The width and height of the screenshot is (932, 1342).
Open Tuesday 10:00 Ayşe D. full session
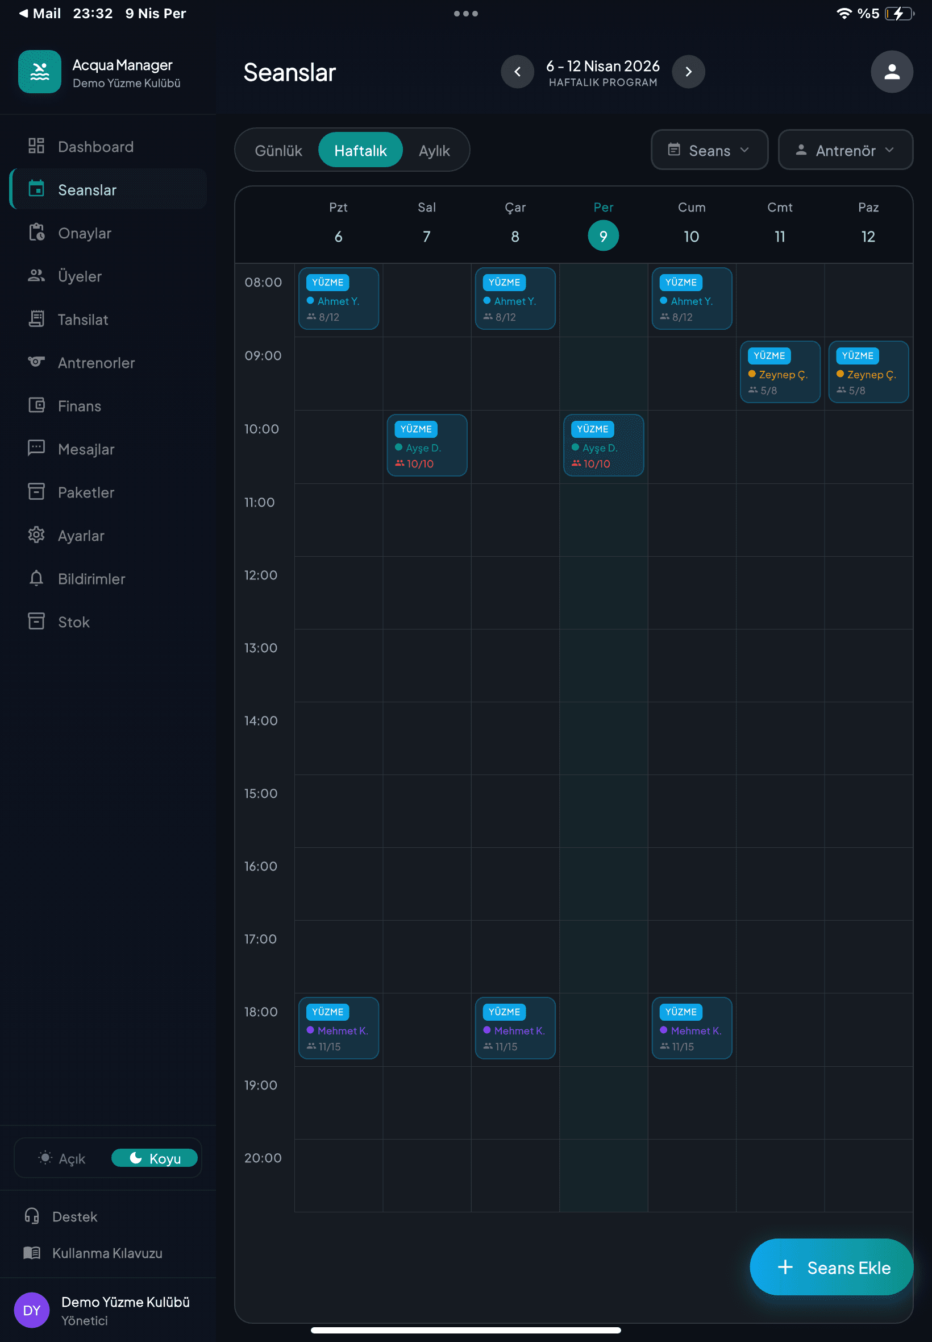(x=427, y=445)
